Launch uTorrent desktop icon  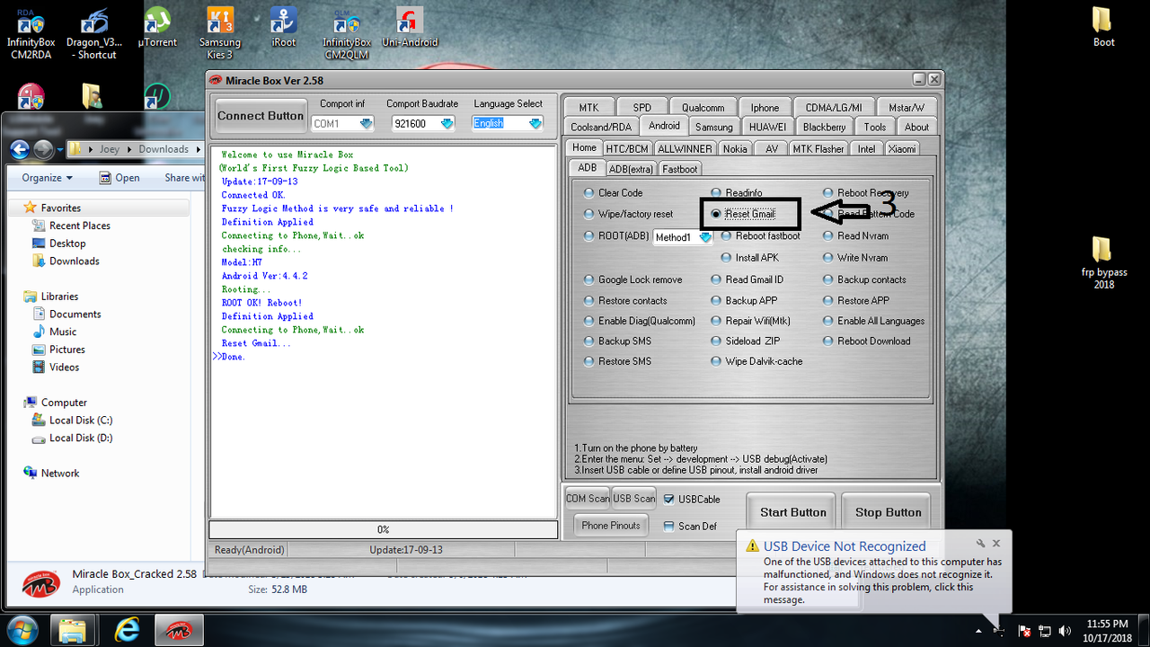[x=157, y=27]
